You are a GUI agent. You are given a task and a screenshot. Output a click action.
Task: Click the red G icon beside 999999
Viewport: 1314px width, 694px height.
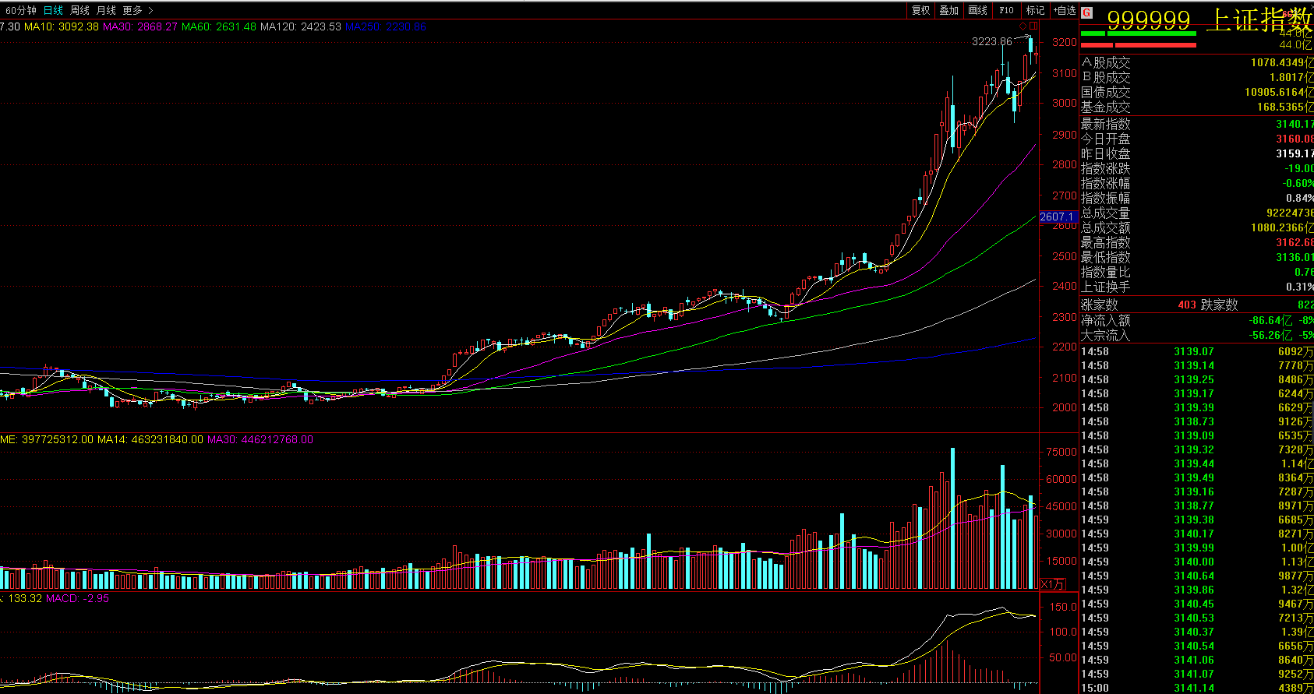tap(1087, 12)
